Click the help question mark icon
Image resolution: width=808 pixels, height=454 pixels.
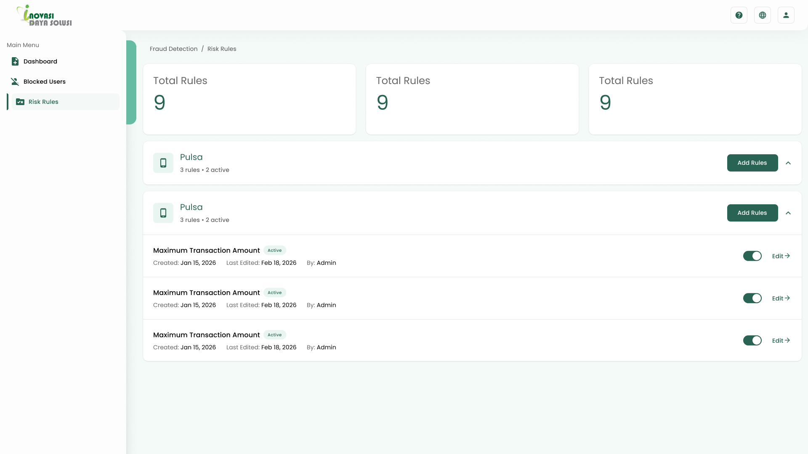click(x=739, y=15)
